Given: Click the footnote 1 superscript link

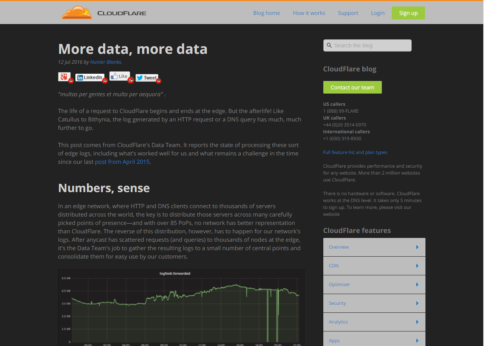Looking at the screenshot, I should pos(165,95).
